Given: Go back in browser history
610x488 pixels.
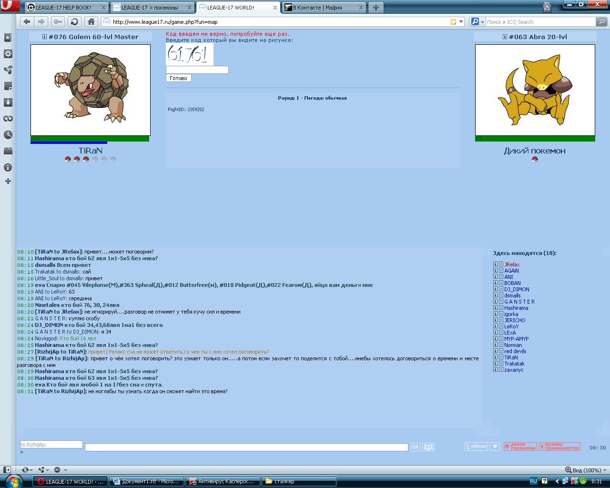Looking at the screenshot, I should (x=27, y=21).
